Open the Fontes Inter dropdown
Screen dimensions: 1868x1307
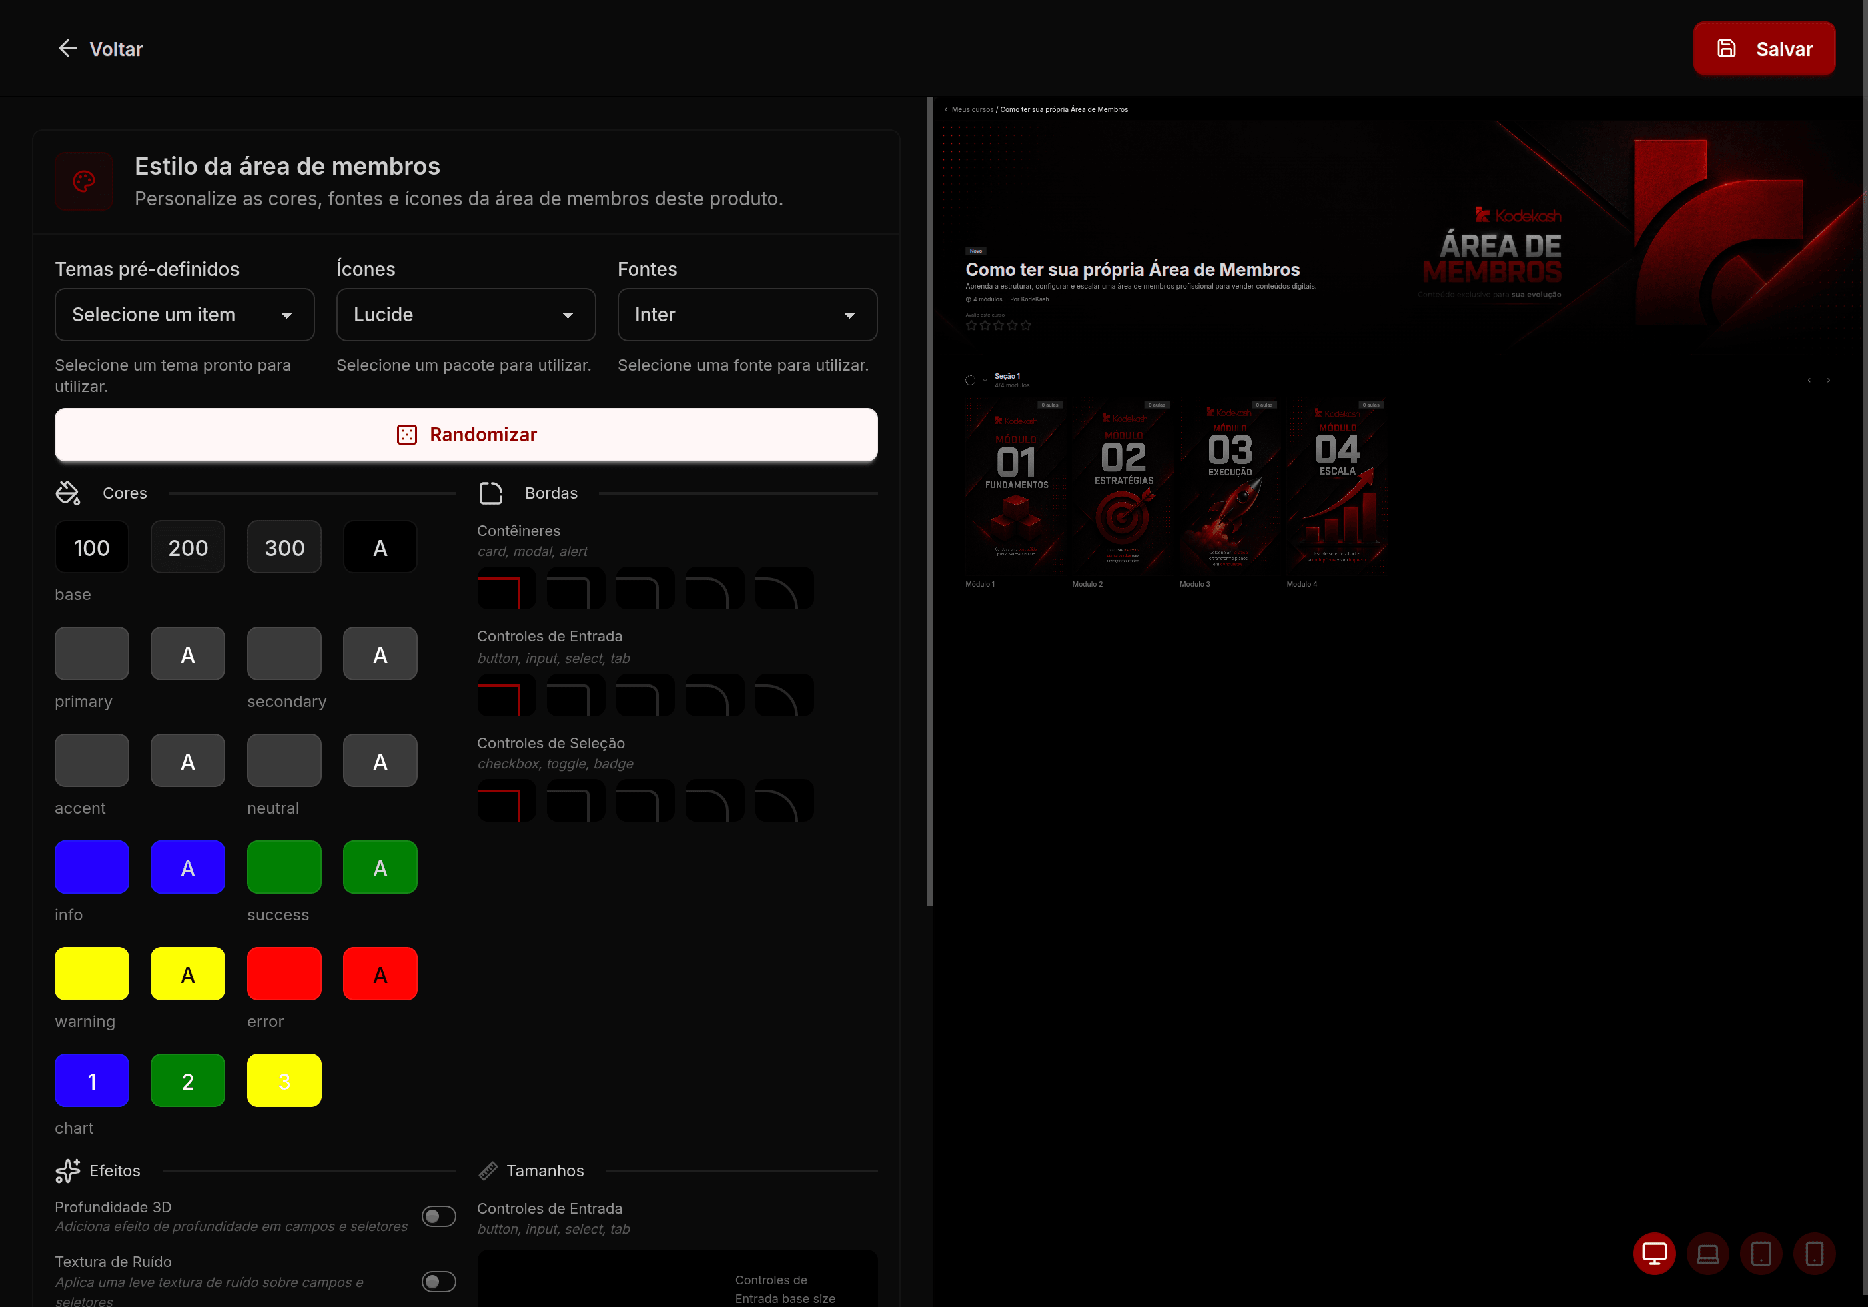(x=748, y=315)
